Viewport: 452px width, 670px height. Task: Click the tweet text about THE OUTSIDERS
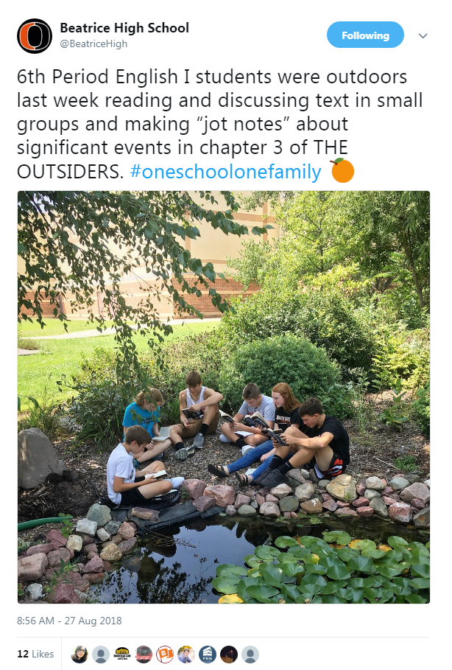220,124
